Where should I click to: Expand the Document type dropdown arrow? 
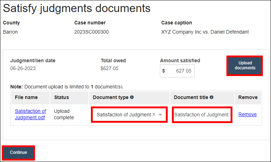coord(160,115)
